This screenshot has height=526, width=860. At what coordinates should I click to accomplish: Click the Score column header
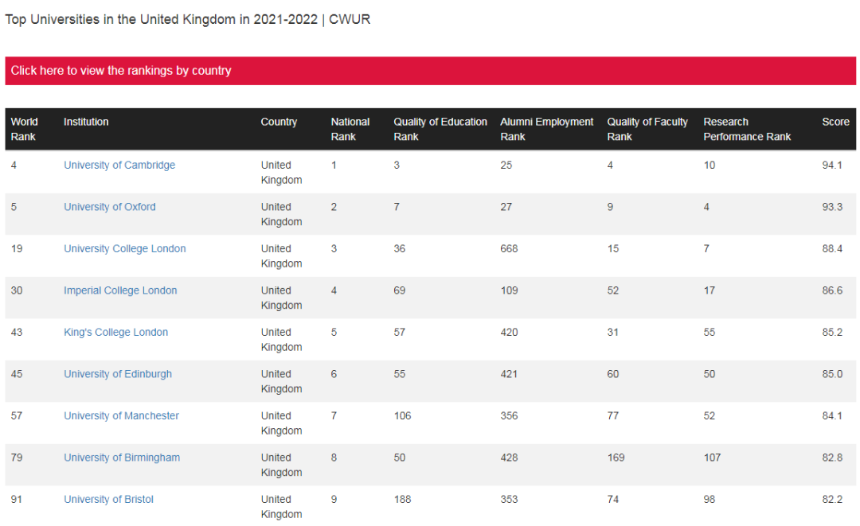coord(835,122)
